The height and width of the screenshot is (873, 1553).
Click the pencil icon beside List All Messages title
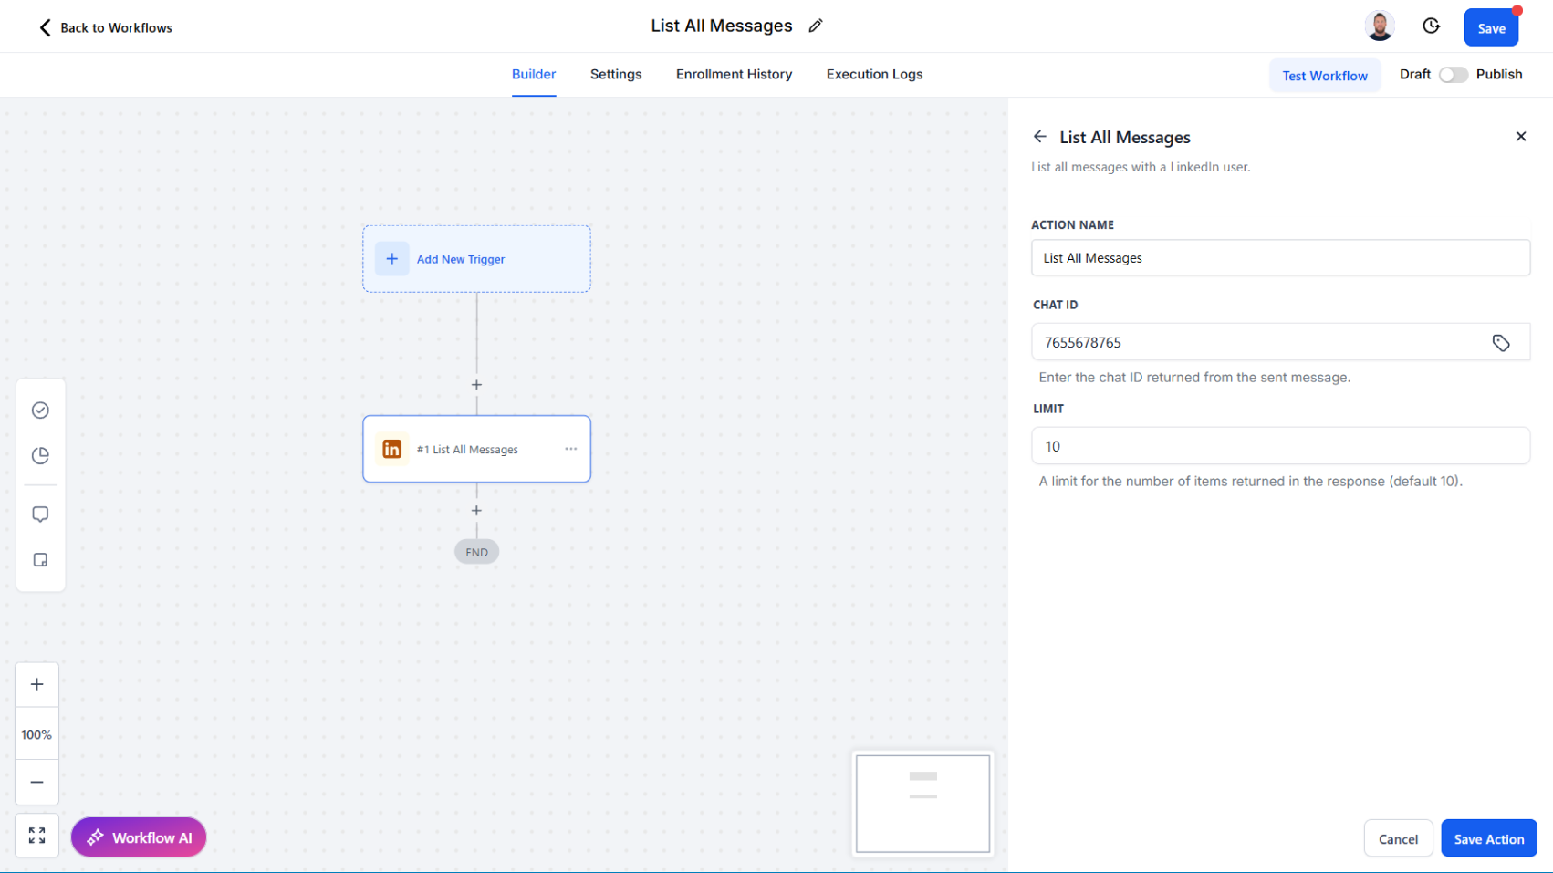[x=815, y=26]
